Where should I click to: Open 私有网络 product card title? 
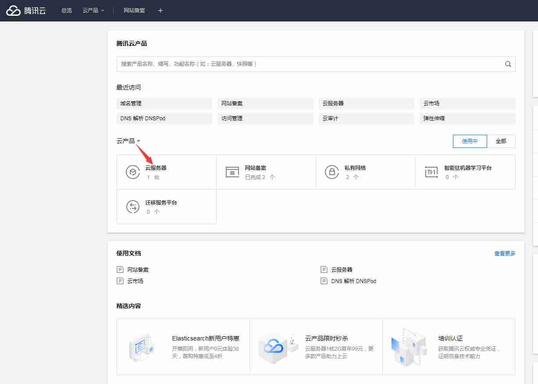point(355,168)
